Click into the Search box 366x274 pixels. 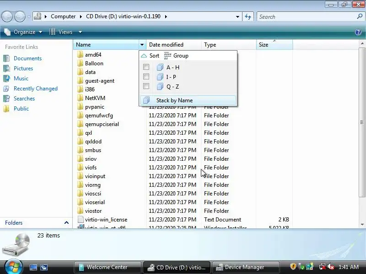pyautogui.click(x=306, y=17)
